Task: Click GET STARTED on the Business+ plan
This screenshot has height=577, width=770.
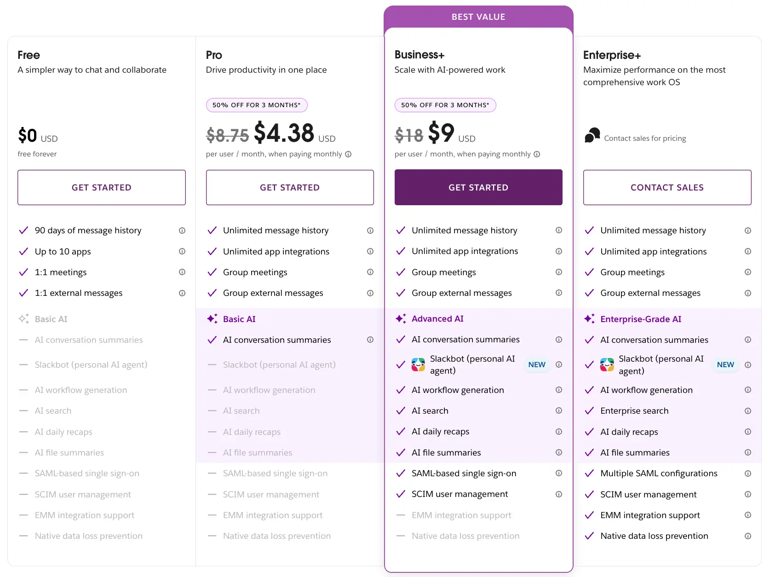Action: point(478,187)
